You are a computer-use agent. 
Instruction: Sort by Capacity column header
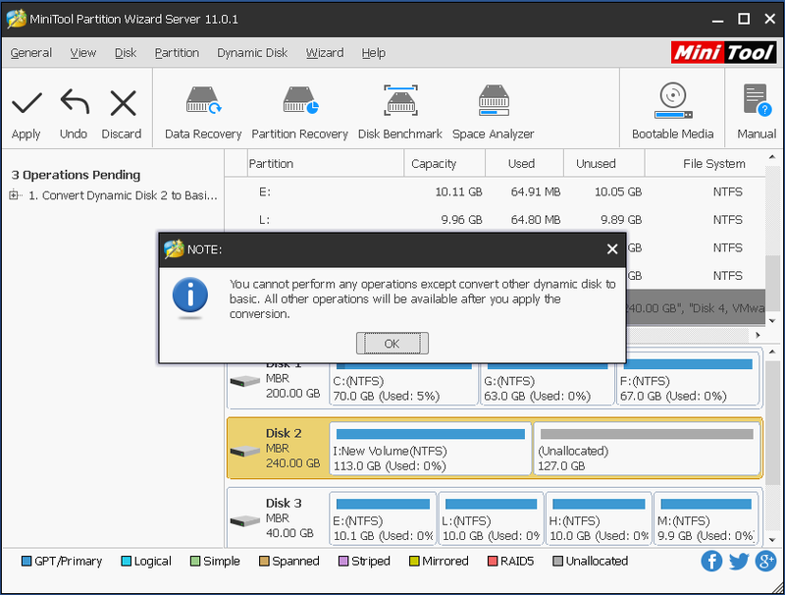pos(445,163)
